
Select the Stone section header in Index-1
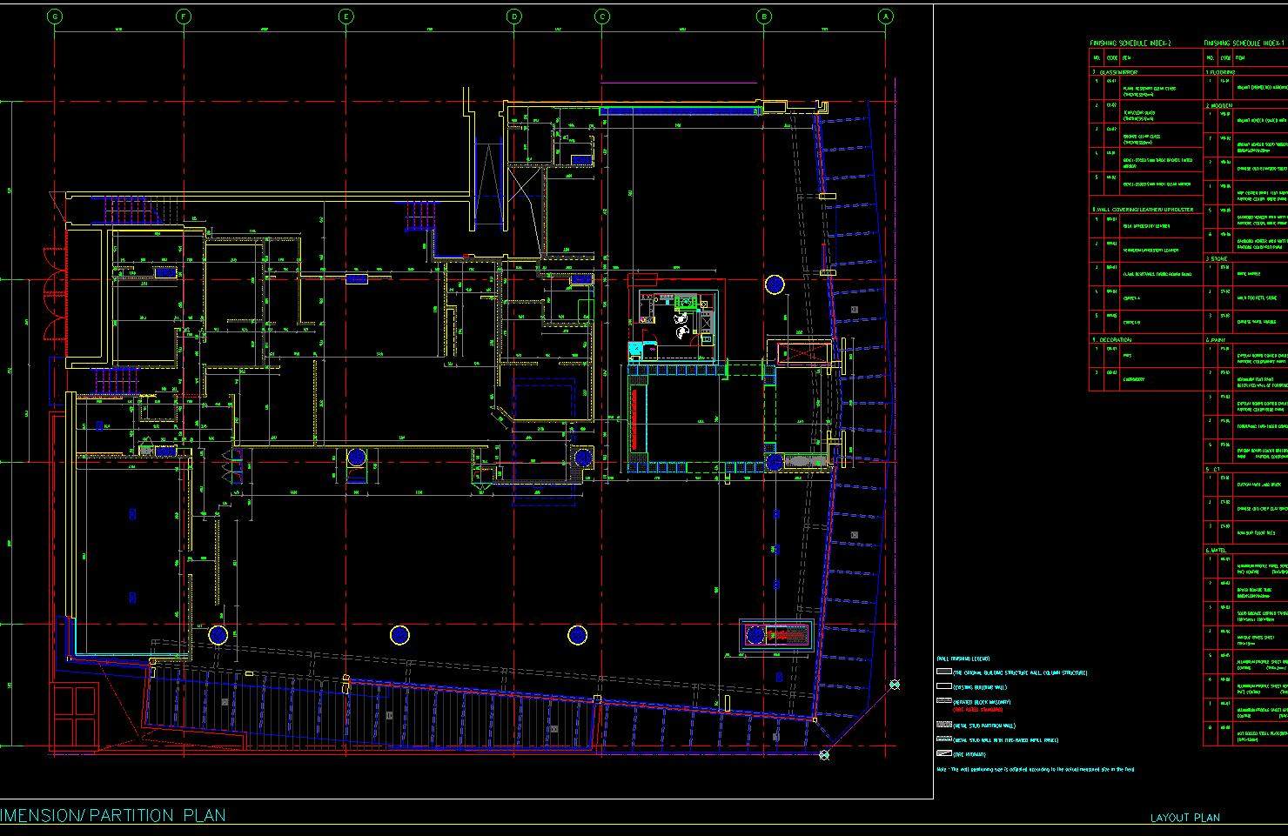click(1218, 258)
